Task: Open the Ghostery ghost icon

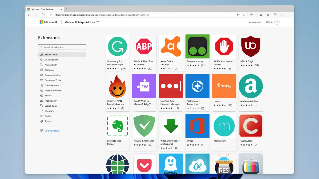Action: [x=171, y=164]
